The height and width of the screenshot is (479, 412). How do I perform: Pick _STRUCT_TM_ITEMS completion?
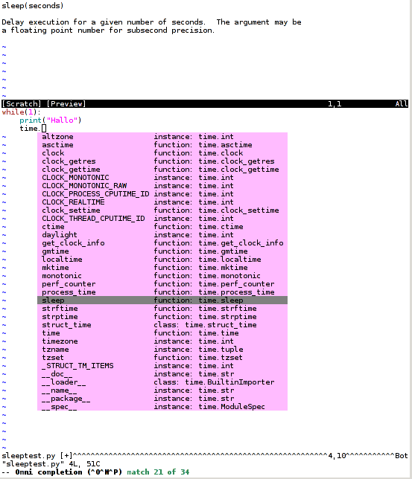coord(162,366)
